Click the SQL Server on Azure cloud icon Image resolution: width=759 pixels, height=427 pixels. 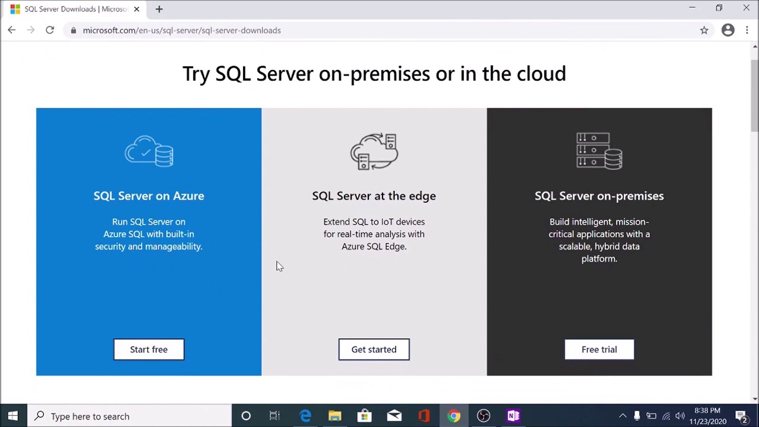pyautogui.click(x=149, y=151)
